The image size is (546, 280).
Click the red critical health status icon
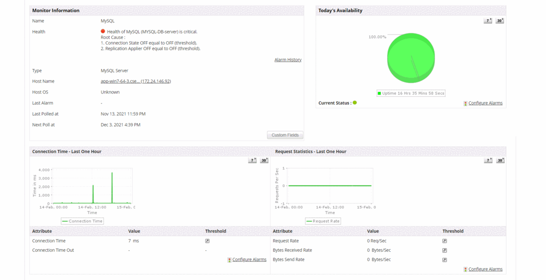[x=103, y=31]
